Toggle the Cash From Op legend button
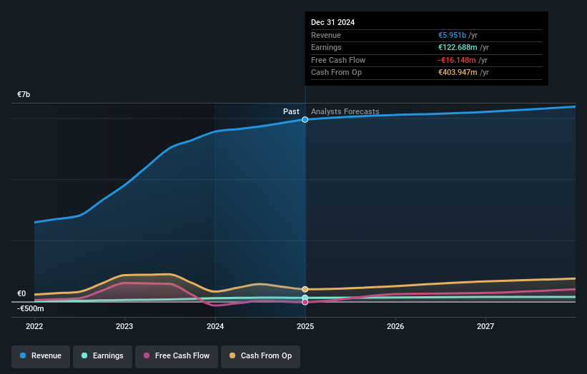 coord(260,356)
